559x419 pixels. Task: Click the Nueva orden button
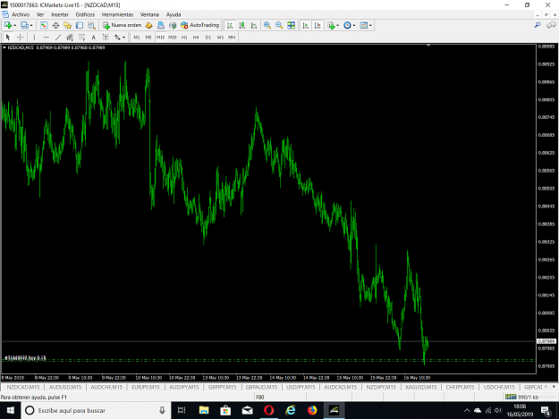(x=123, y=25)
